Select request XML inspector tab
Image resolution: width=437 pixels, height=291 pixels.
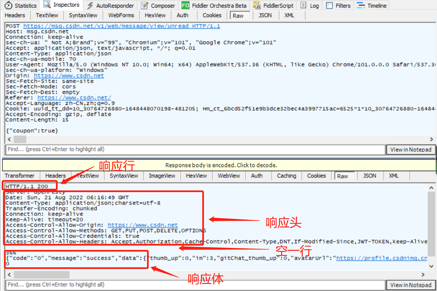pos(289,15)
